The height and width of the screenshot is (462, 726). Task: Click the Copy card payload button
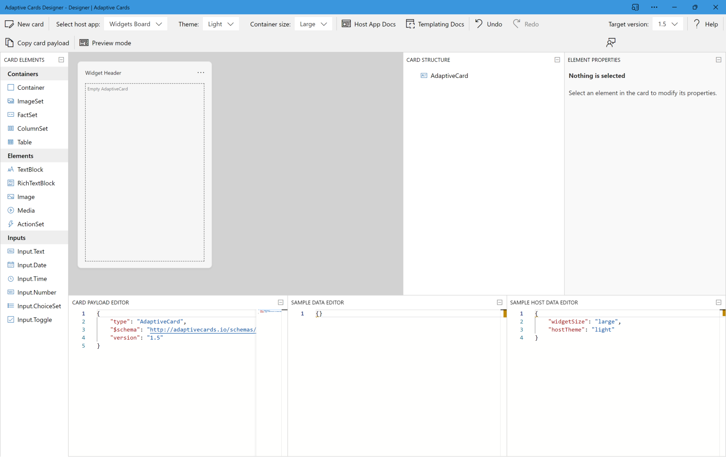pyautogui.click(x=37, y=43)
